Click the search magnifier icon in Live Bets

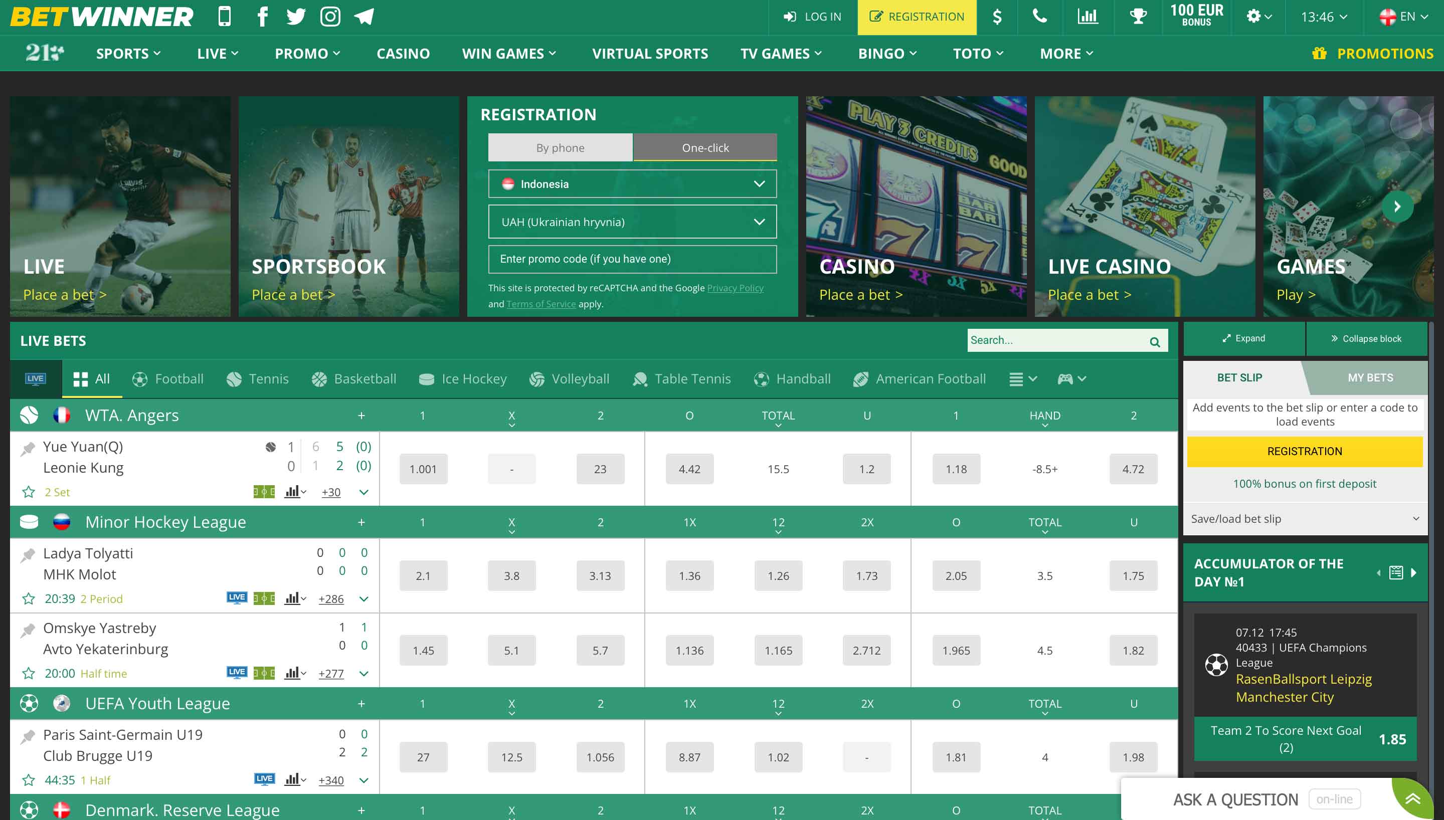click(x=1155, y=341)
